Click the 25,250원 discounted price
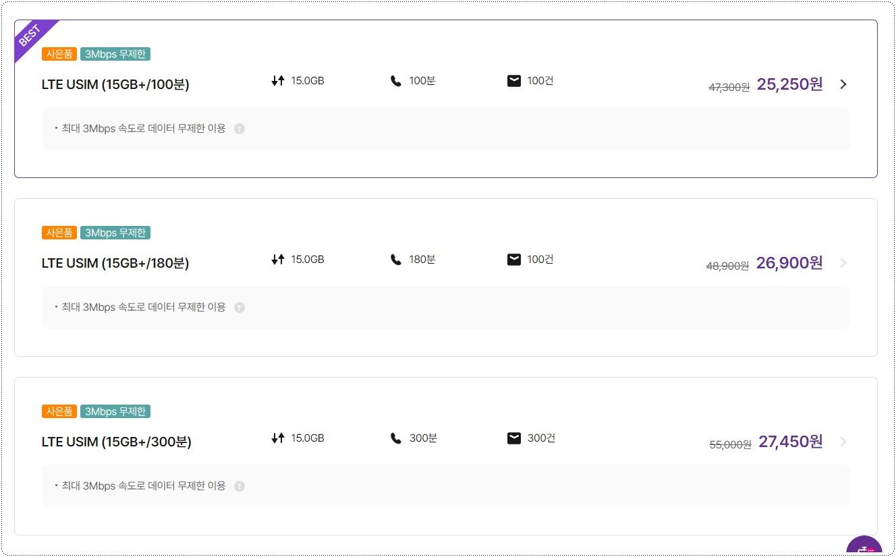This screenshot has height=557, width=896. (x=789, y=84)
